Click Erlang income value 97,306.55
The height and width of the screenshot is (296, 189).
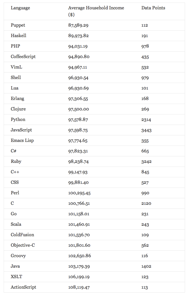click(x=78, y=99)
